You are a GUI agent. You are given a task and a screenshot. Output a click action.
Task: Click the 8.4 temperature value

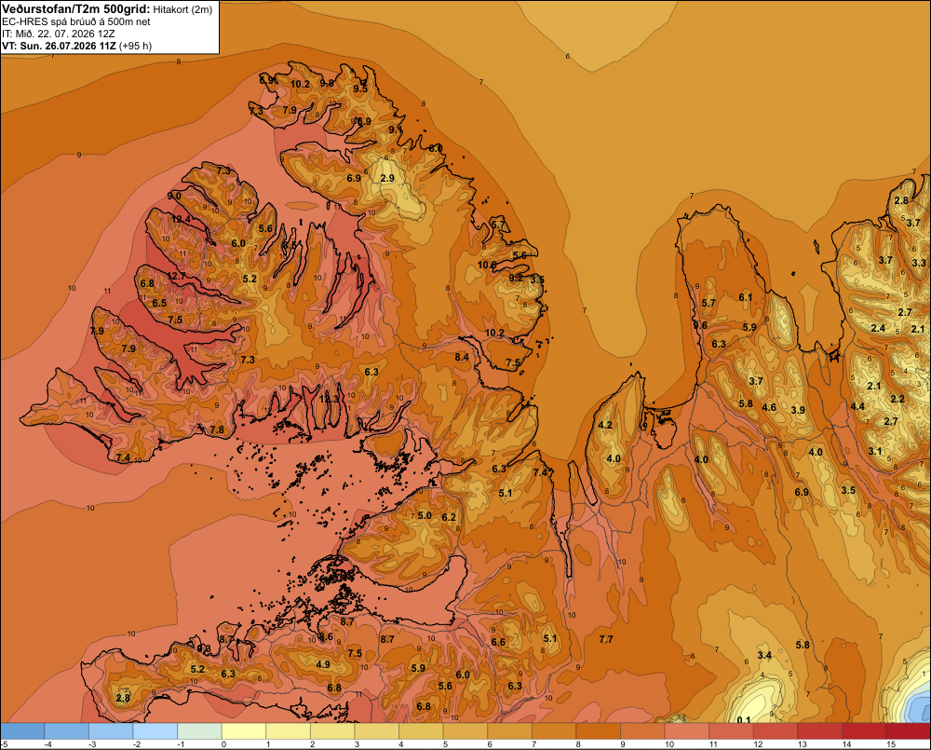(462, 357)
